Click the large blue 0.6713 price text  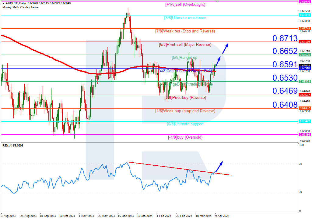pos(285,38)
